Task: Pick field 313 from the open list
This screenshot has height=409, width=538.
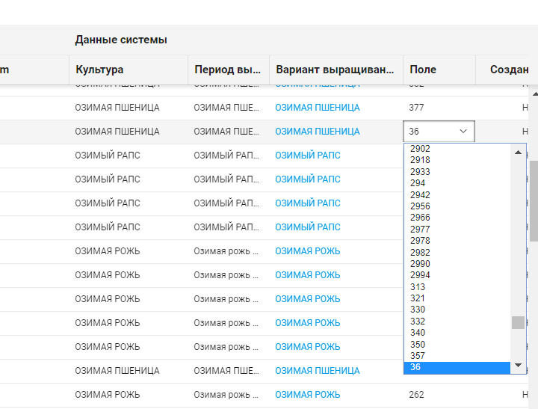Action: [x=418, y=287]
